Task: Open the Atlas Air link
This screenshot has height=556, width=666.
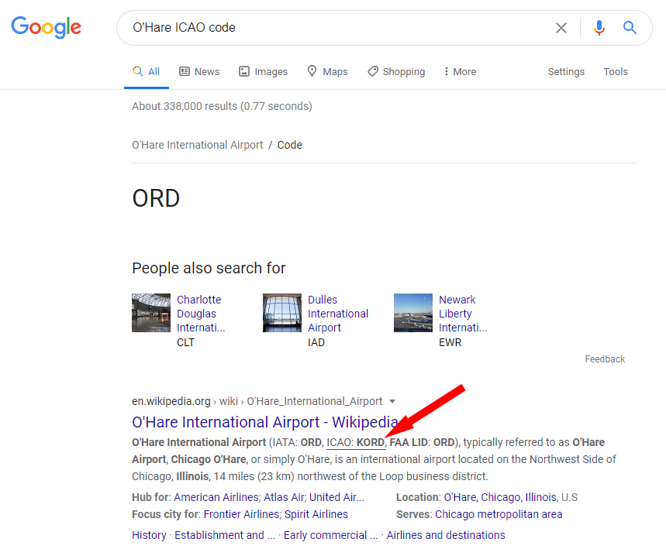Action: tap(285, 497)
